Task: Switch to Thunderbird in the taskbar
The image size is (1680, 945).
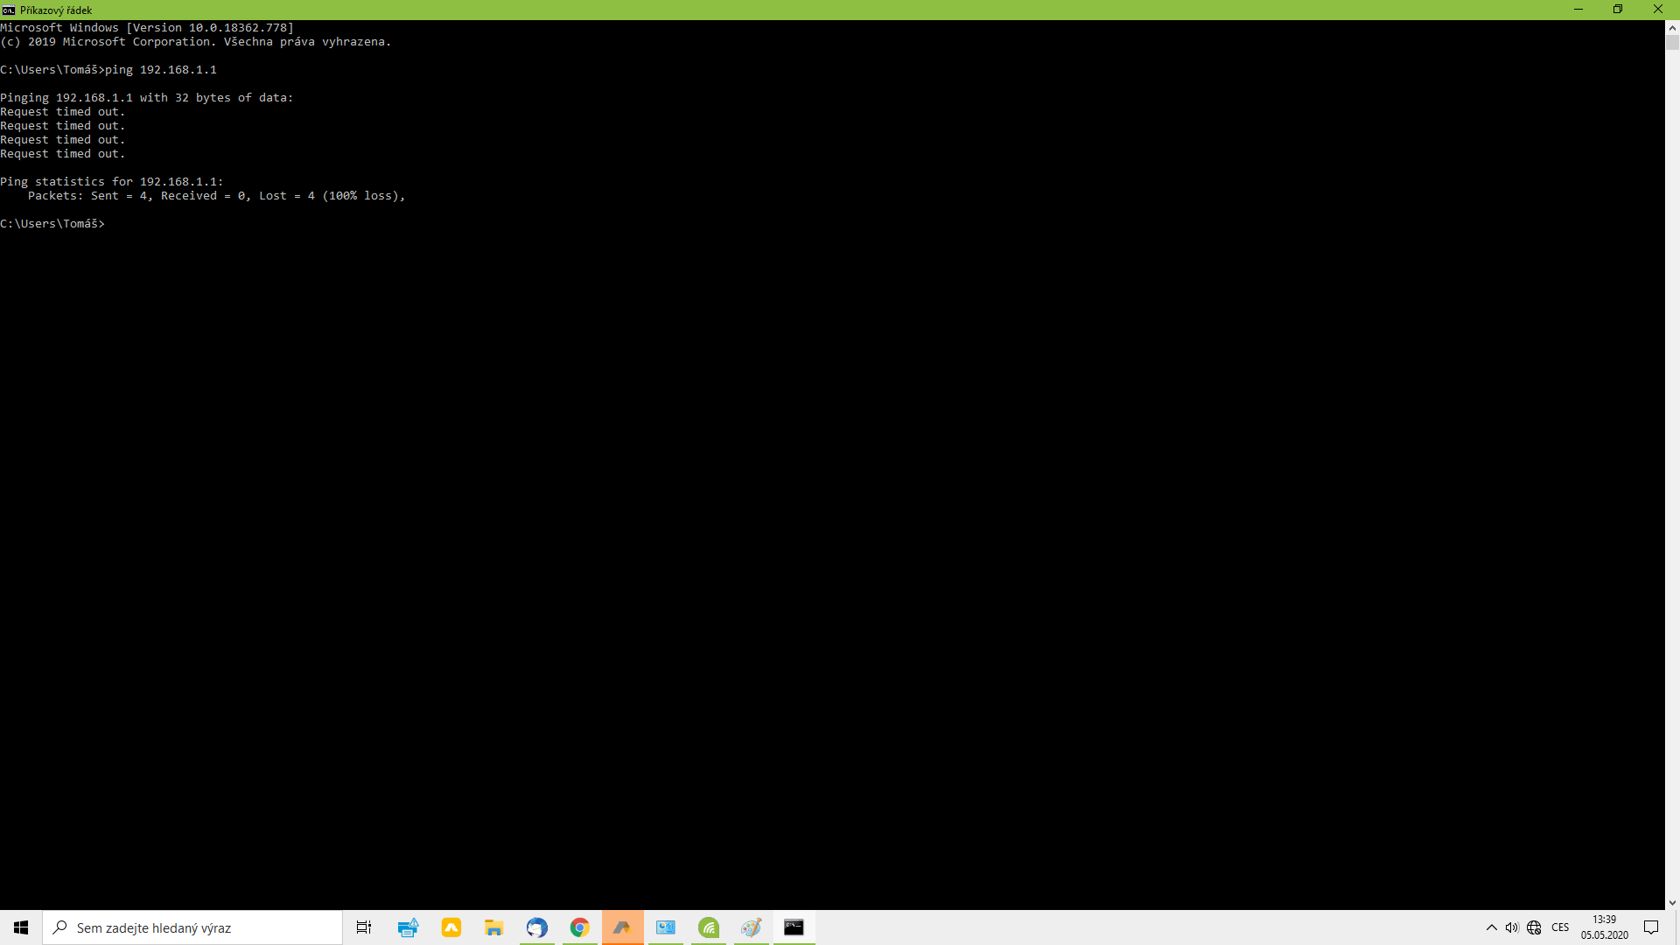Action: tap(536, 927)
